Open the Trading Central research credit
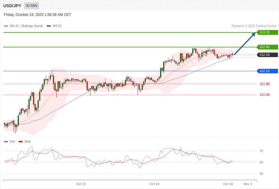This screenshot has height=189, width=279. coord(253,26)
